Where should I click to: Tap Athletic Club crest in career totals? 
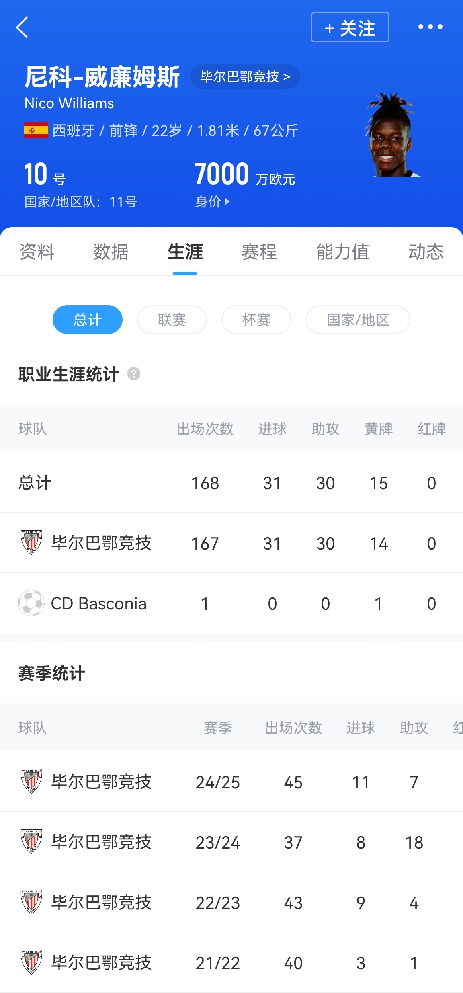click(x=31, y=543)
